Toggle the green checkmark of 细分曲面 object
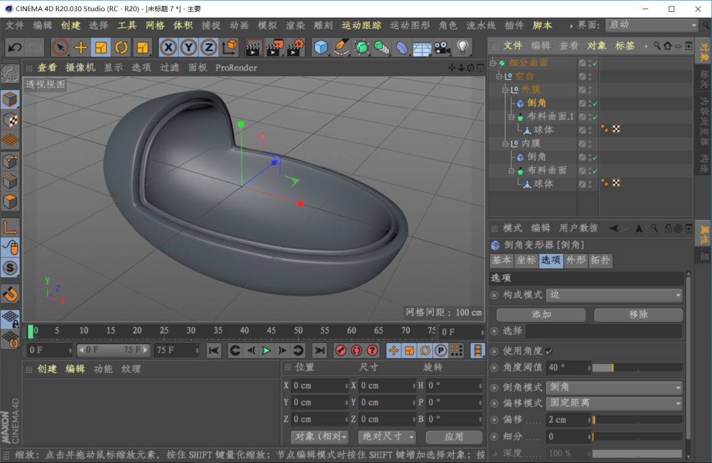This screenshot has width=712, height=463. click(x=595, y=63)
